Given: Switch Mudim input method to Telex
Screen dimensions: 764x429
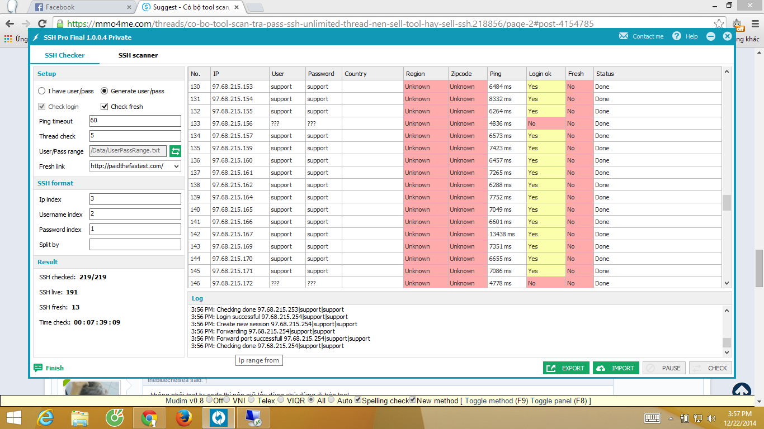Looking at the screenshot, I should point(252,401).
